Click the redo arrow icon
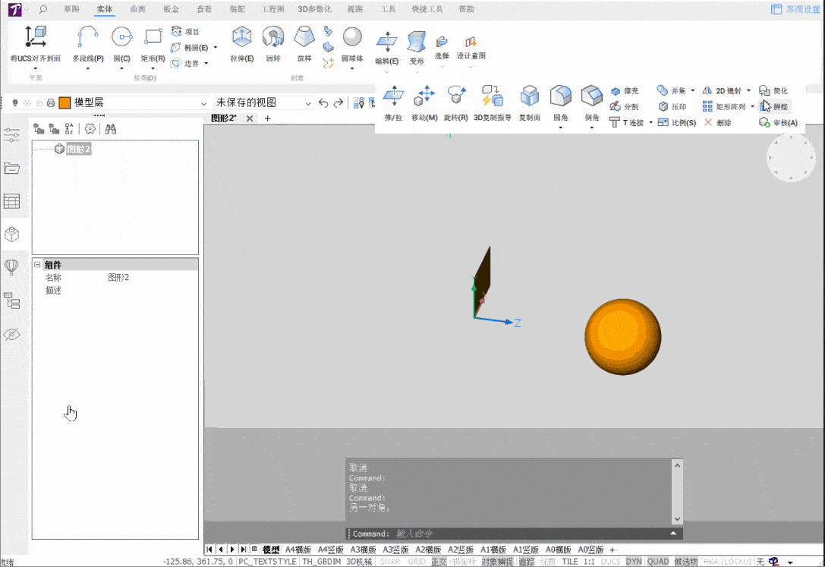The height and width of the screenshot is (567, 825). pyautogui.click(x=339, y=103)
